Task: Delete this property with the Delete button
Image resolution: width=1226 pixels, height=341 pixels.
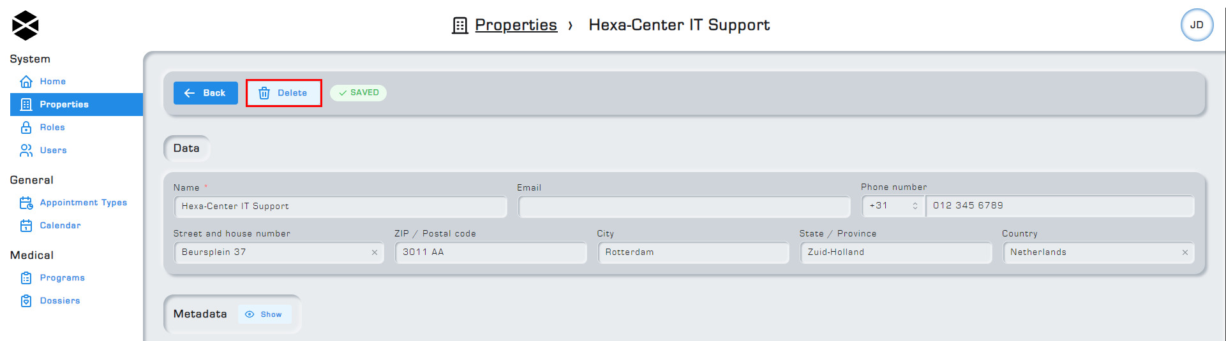Action: point(283,93)
